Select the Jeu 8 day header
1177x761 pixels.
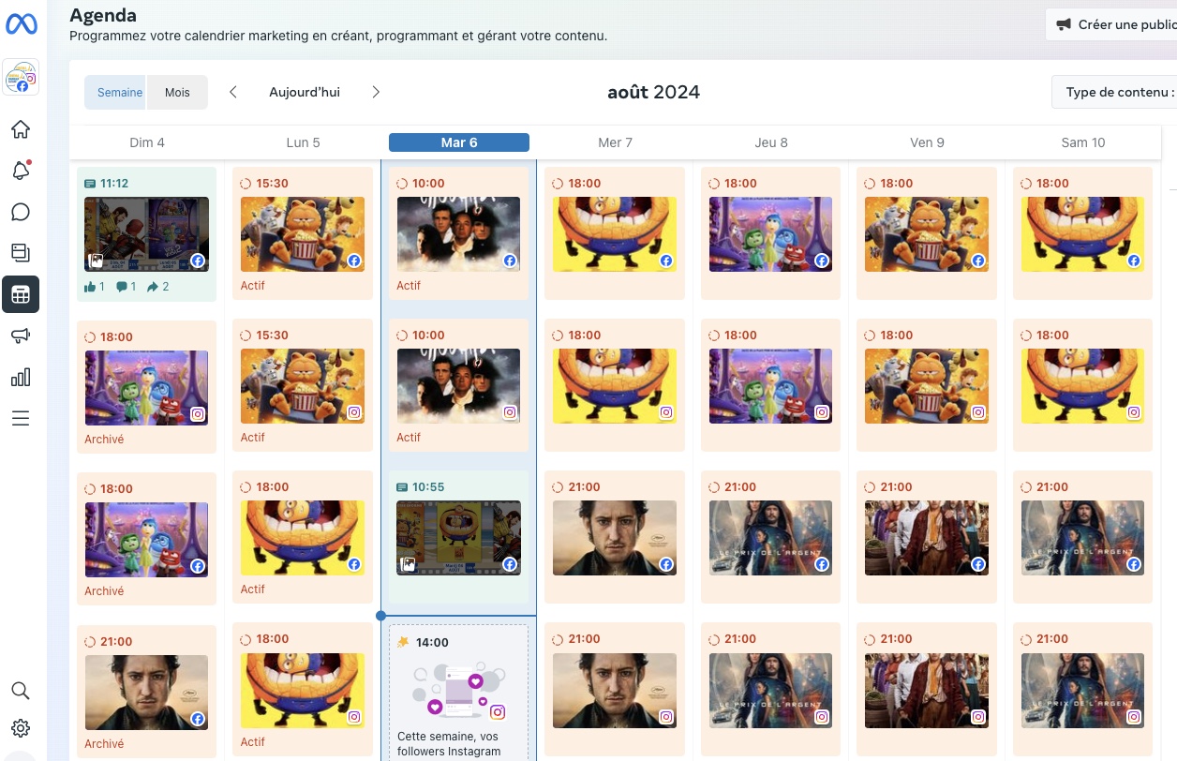(x=771, y=142)
